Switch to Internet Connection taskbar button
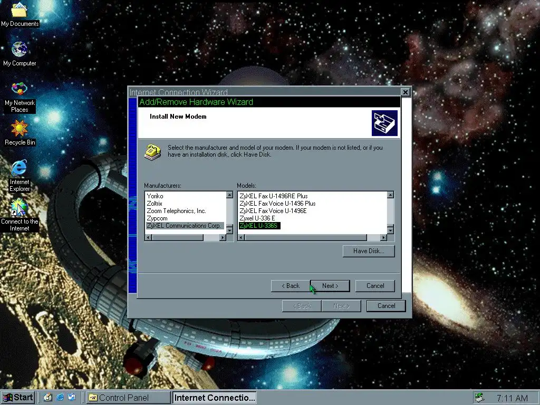Image resolution: width=540 pixels, height=405 pixels. click(214, 398)
